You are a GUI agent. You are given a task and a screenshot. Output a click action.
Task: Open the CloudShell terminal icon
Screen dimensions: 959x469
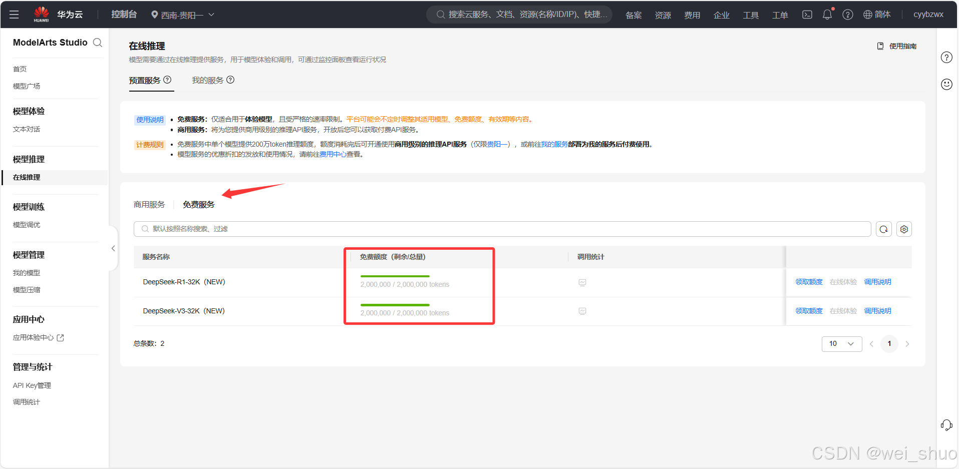click(x=807, y=15)
